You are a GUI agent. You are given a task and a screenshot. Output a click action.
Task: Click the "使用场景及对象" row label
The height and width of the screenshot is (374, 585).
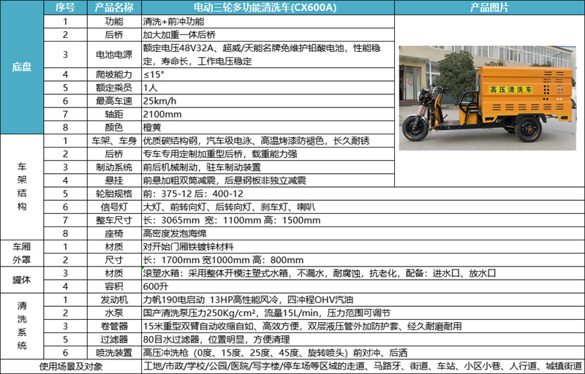[71, 366]
